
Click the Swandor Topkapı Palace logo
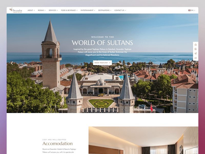(16, 10)
